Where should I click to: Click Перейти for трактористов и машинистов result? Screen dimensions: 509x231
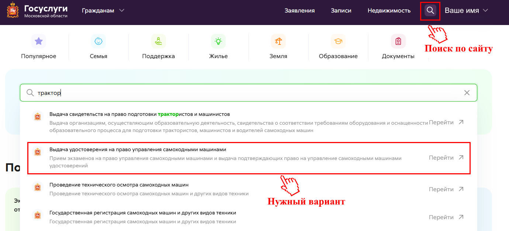pyautogui.click(x=446, y=122)
